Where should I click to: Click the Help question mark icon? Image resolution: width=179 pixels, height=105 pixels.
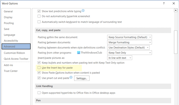pos(163,4)
